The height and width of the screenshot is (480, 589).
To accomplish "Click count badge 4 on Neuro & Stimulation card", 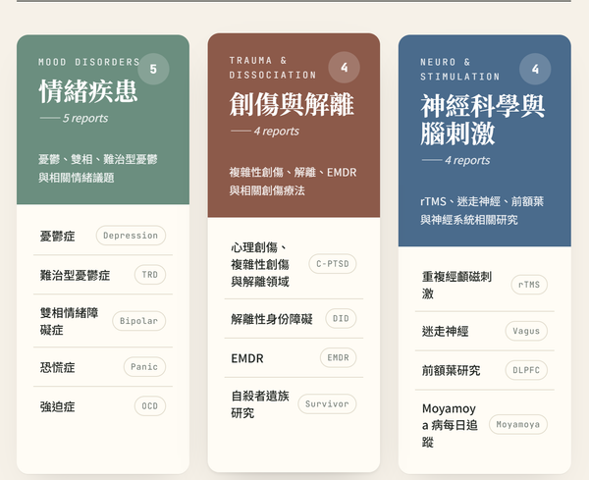I will 535,69.
